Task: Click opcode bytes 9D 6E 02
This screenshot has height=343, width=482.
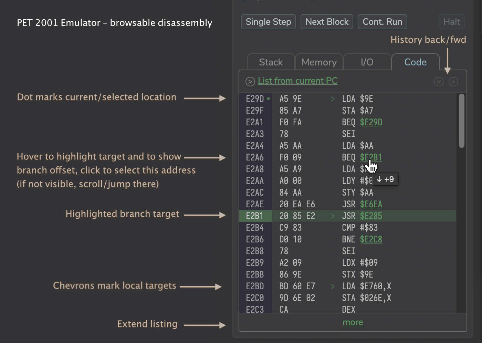Action: point(297,298)
